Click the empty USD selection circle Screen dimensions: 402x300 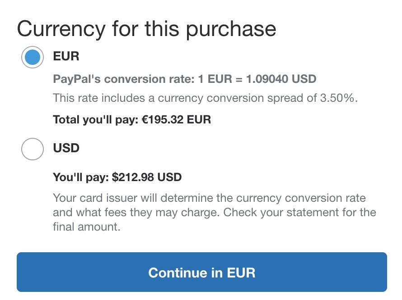[32, 148]
